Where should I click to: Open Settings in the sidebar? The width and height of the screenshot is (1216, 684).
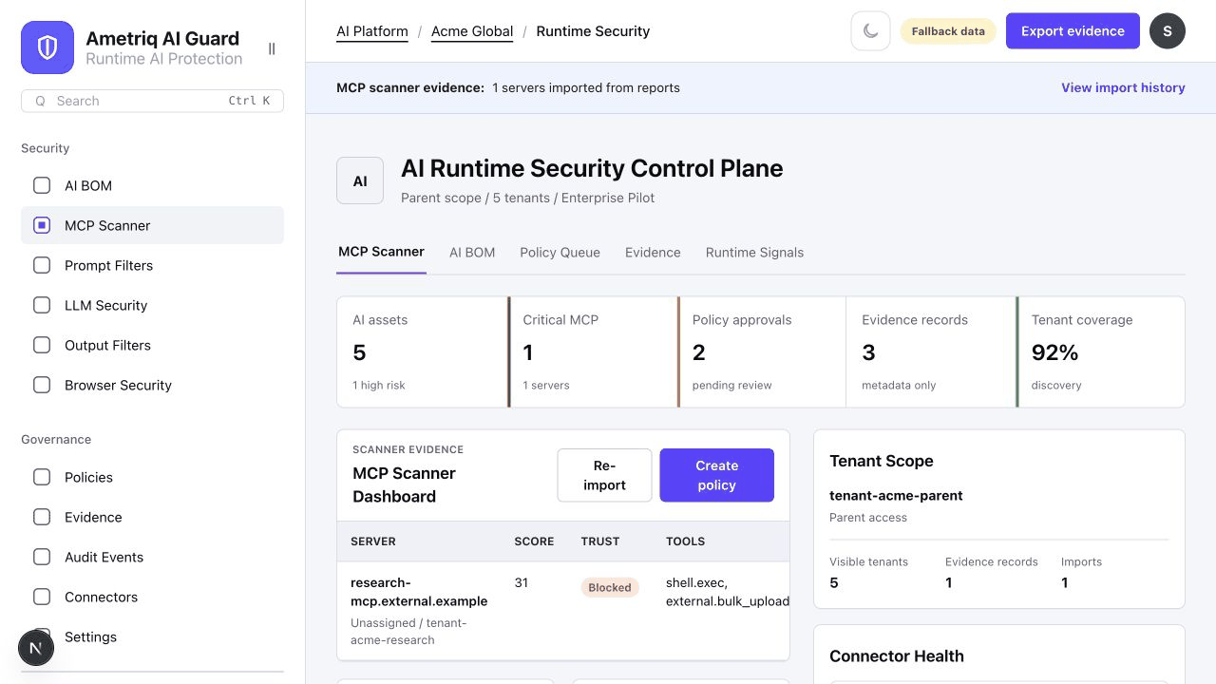click(152, 636)
